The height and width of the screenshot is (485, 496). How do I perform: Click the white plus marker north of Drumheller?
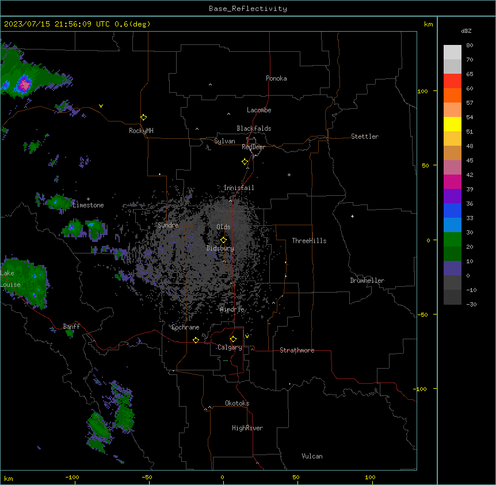352,216
